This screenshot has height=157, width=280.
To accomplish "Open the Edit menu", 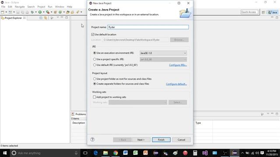I will click(x=10, y=7).
